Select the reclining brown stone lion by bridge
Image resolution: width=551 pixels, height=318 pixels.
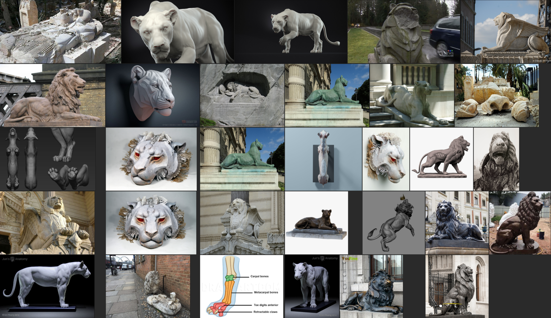tap(52, 95)
